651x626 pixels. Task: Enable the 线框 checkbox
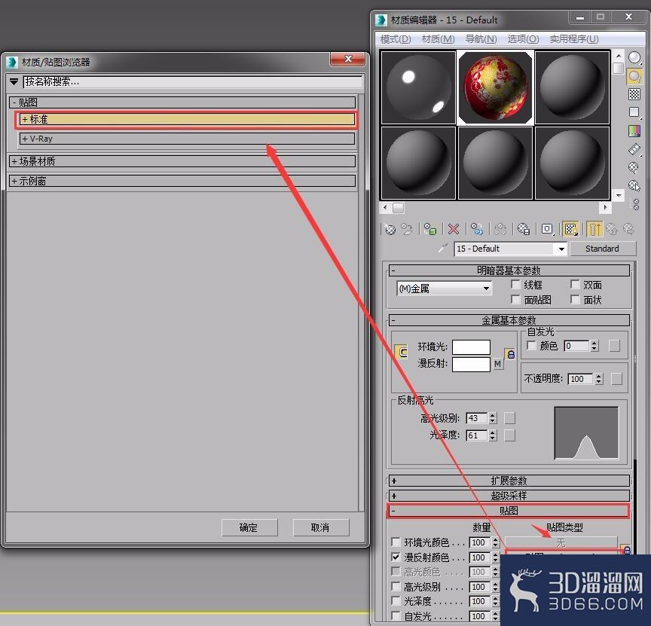[x=515, y=285]
